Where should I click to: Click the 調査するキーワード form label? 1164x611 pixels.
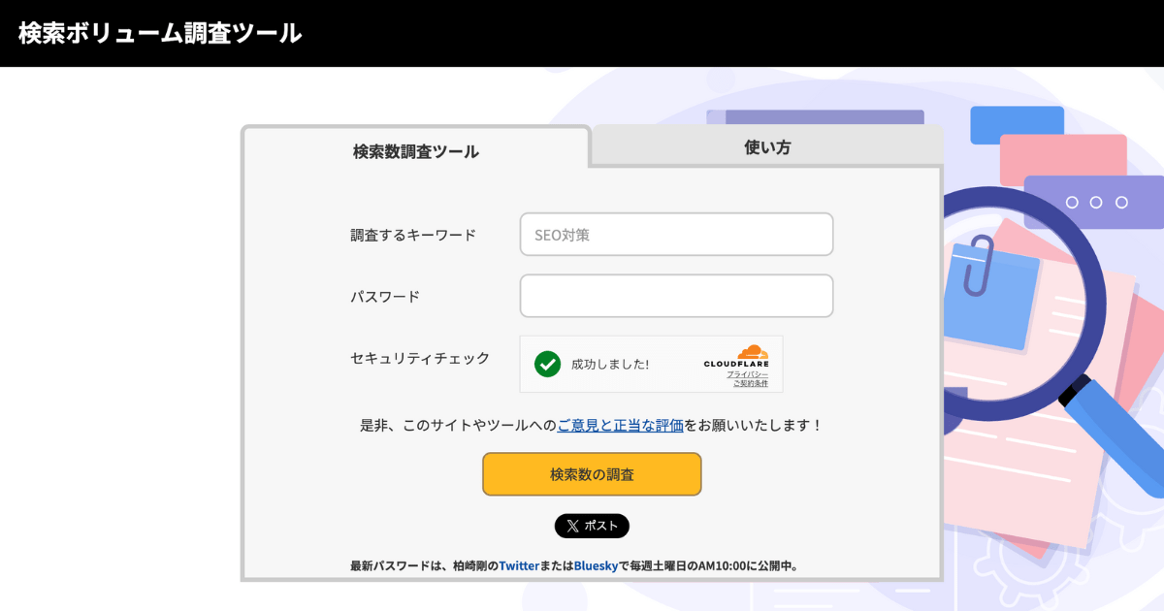coord(411,234)
